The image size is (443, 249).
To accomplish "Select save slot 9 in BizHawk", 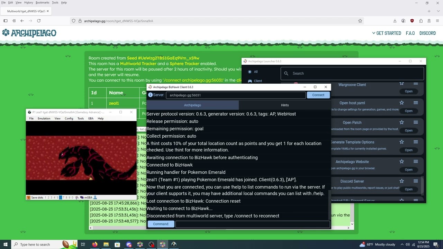I will point(69,197).
